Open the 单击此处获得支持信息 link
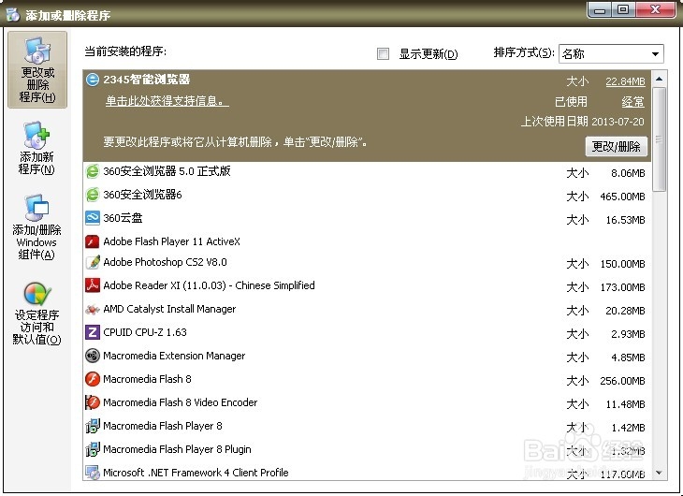 click(167, 101)
